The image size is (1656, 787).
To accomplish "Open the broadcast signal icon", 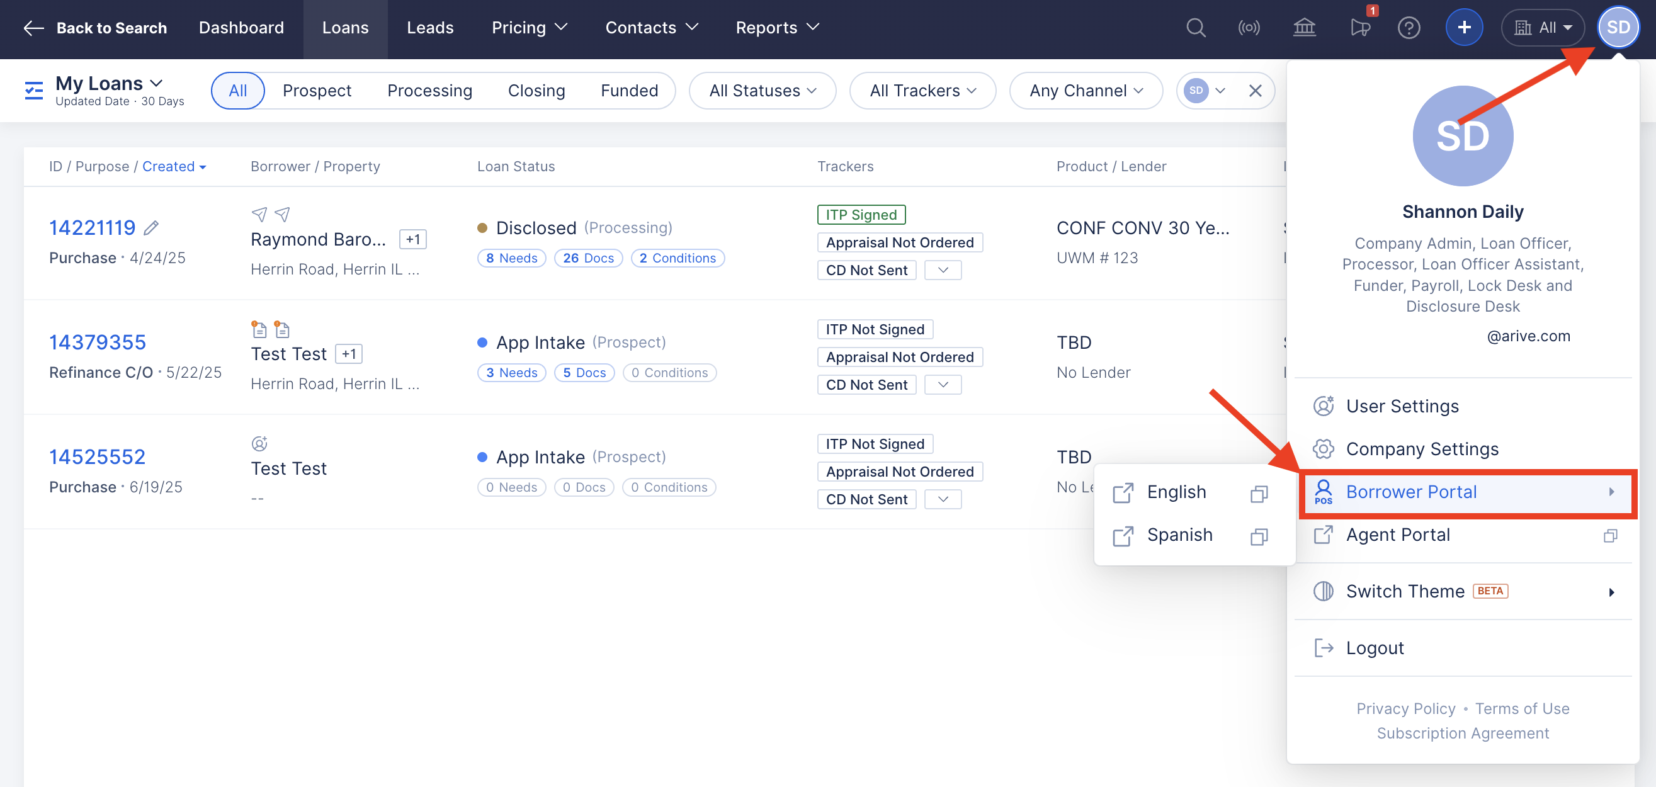I will click(1249, 28).
